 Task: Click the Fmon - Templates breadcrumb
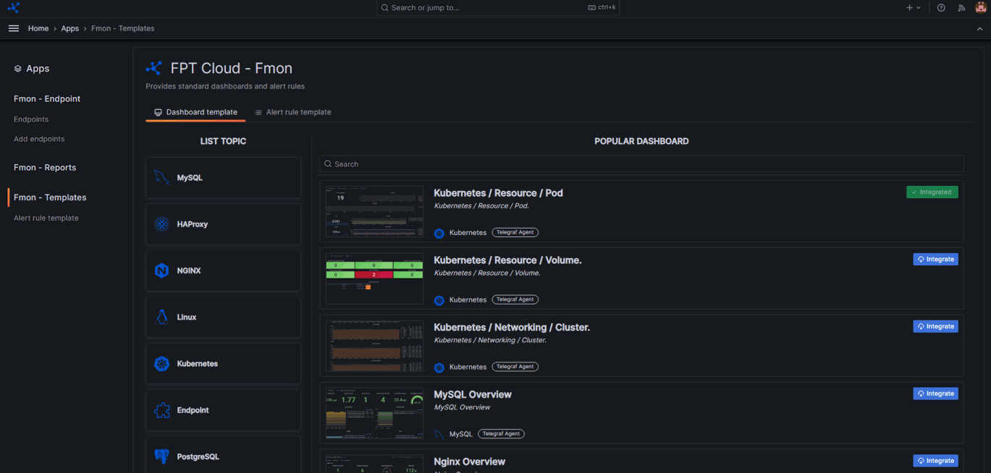point(123,28)
